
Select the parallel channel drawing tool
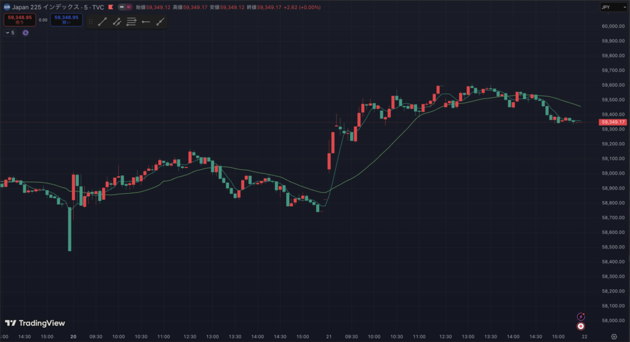117,22
